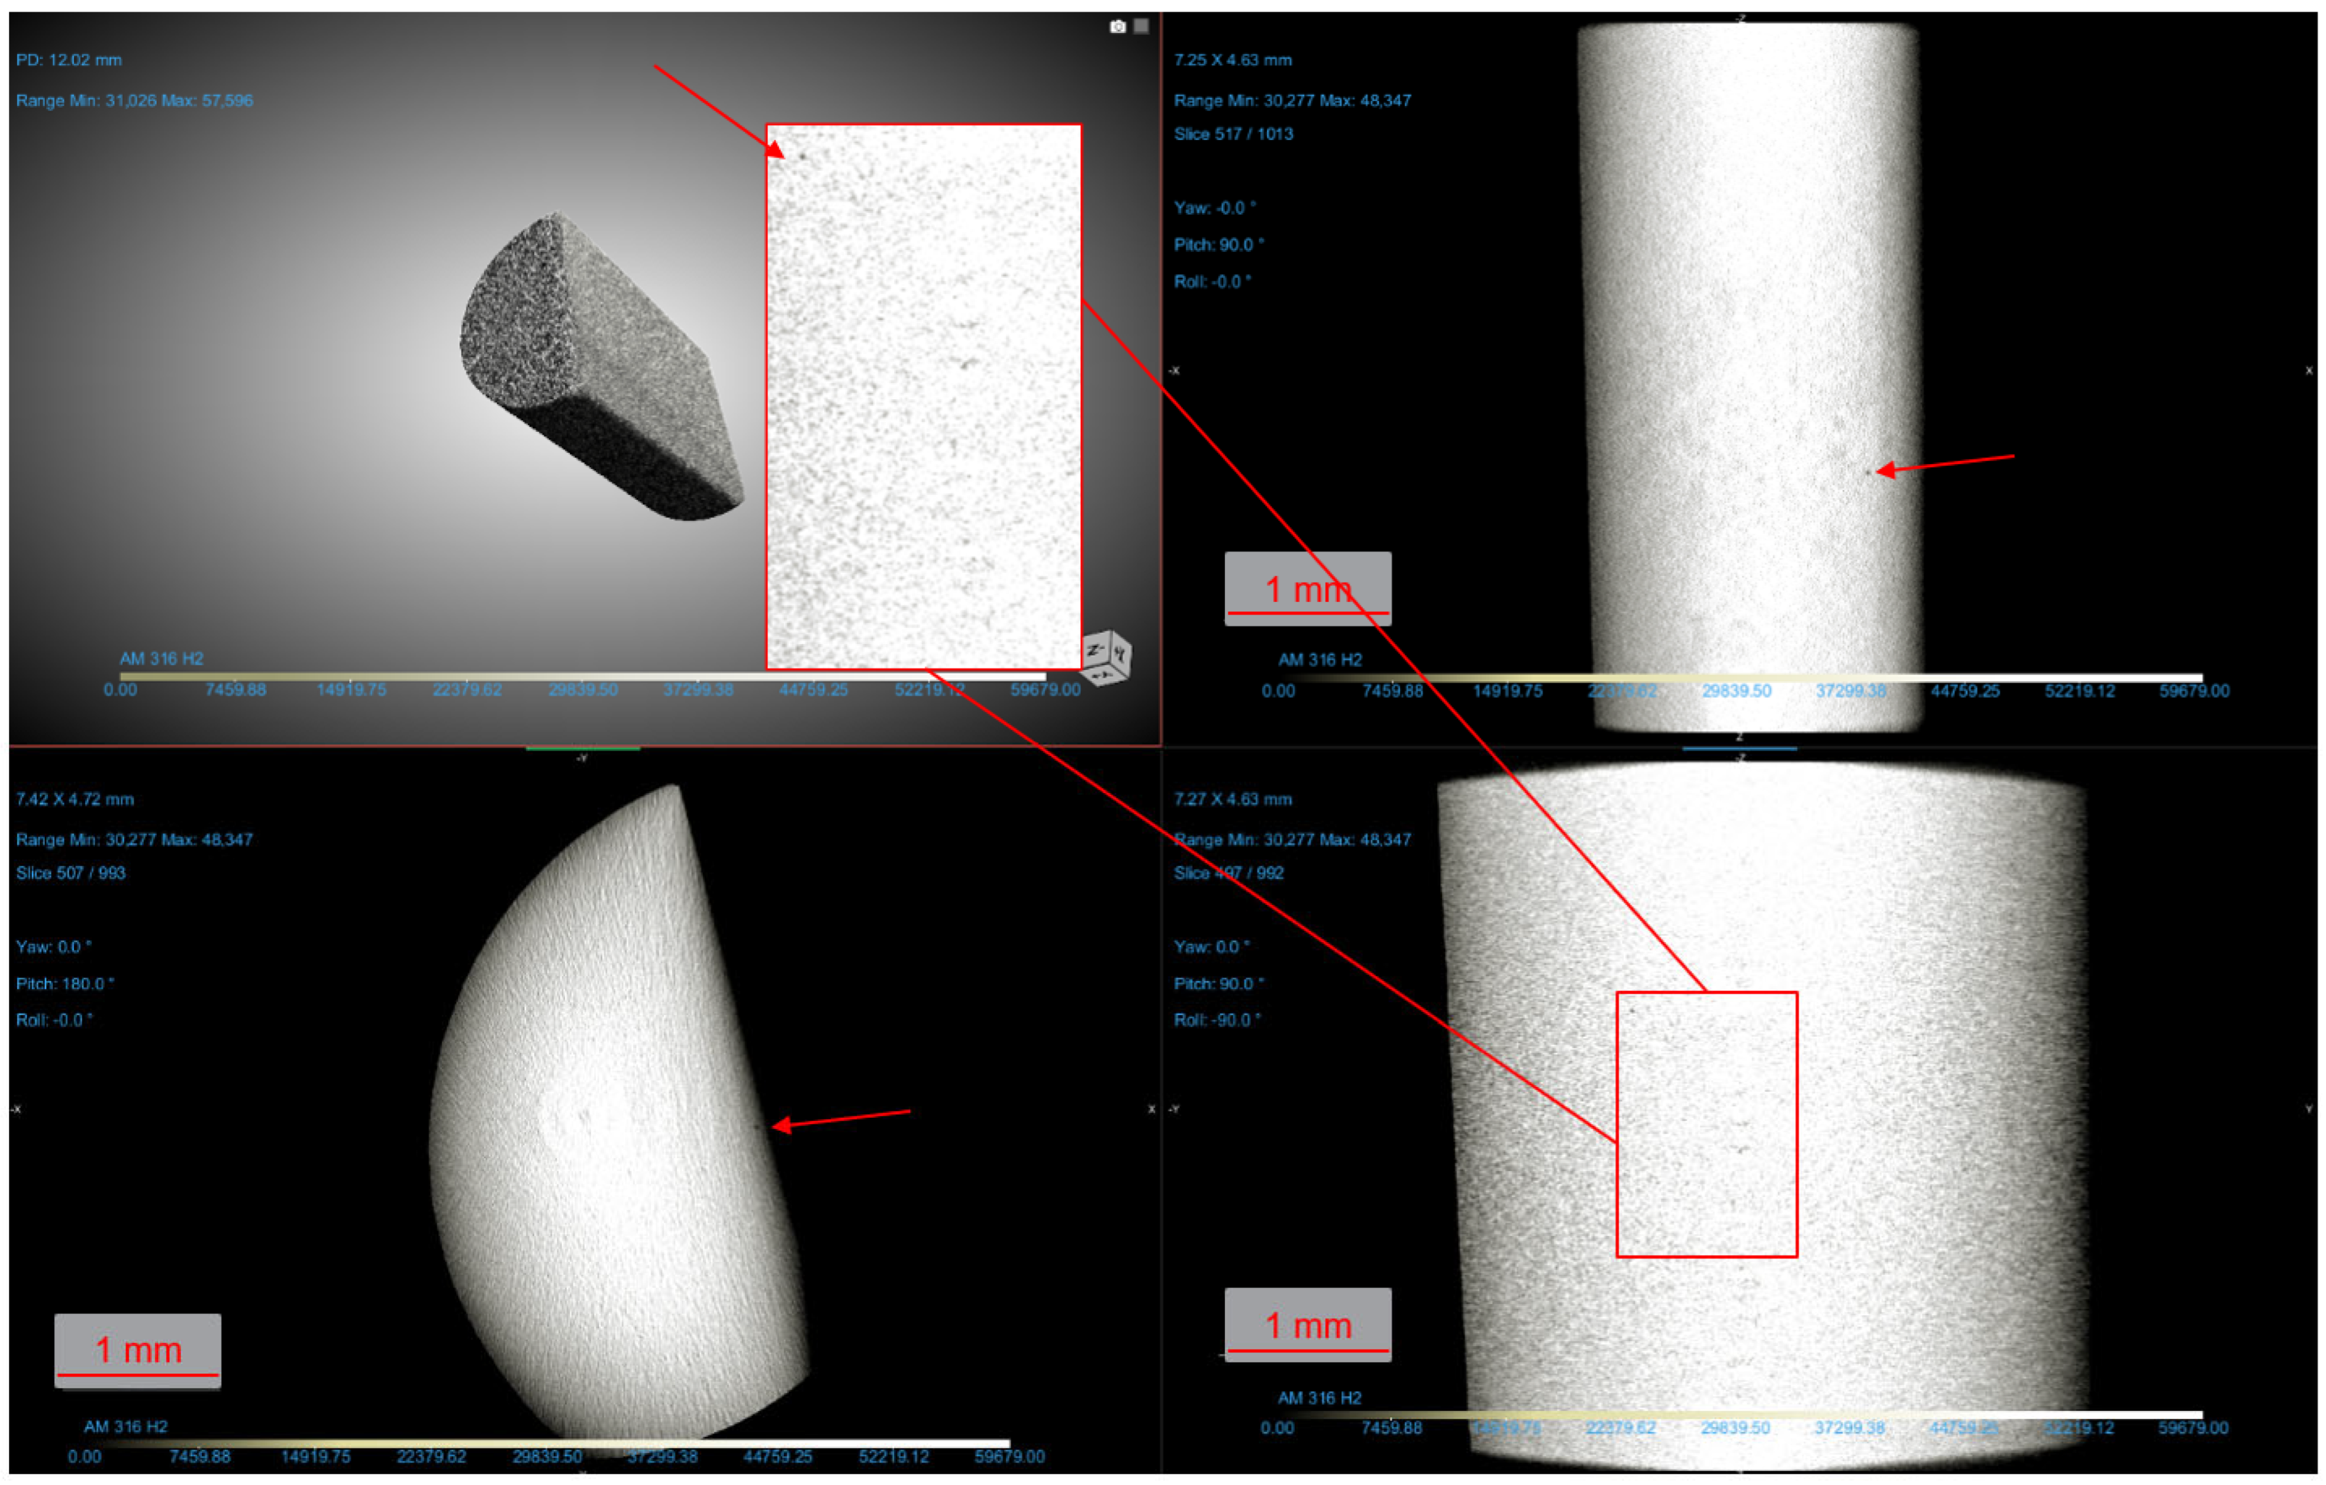Image resolution: width=2326 pixels, height=1485 pixels.
Task: Click the color bar in bottom-right view
Action: tap(1738, 1415)
